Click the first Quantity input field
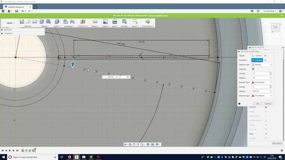285x160 pixels. (261, 73)
